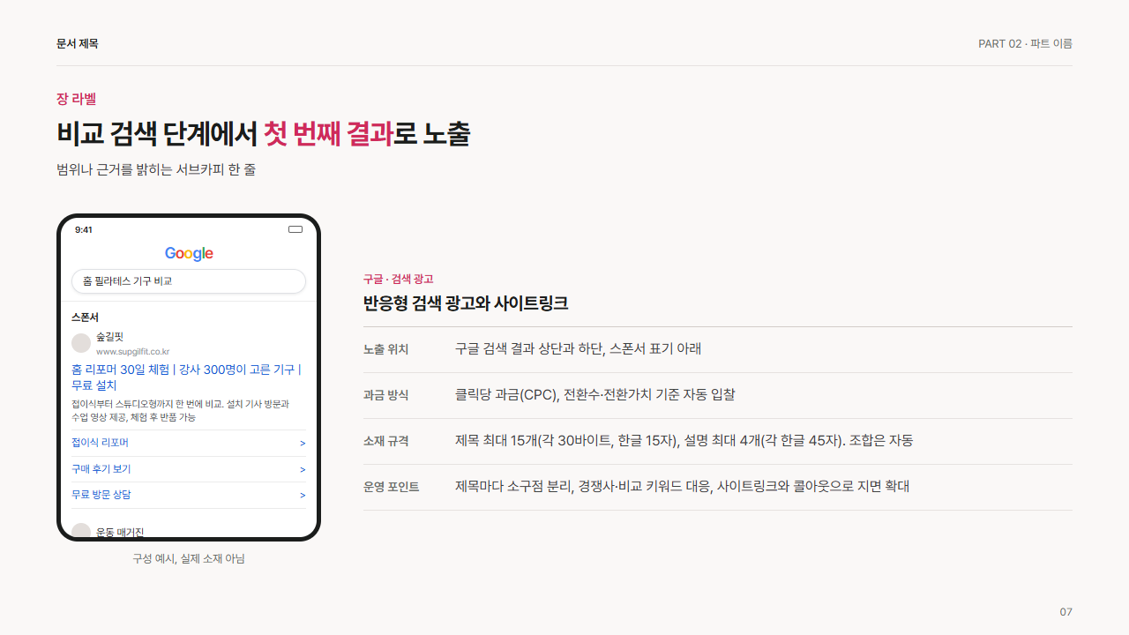1129x635 pixels.
Task: Open the ad headline '홈 리포머 30일 체험' link
Action: click(186, 377)
